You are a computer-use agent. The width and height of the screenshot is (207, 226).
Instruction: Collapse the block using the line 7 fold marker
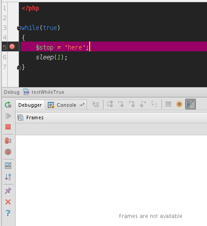coord(19,67)
